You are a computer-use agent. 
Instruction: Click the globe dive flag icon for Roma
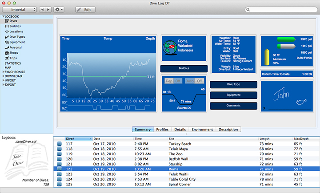(x=169, y=46)
